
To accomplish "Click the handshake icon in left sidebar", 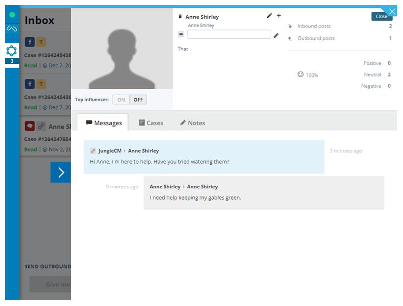I will (12, 28).
